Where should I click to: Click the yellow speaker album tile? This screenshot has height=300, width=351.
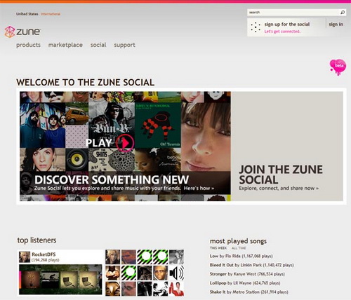(x=77, y=160)
